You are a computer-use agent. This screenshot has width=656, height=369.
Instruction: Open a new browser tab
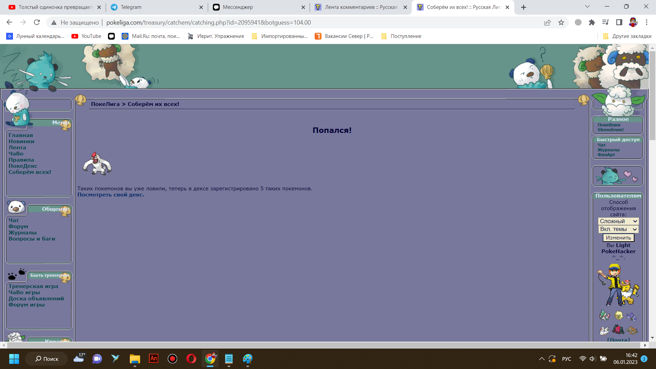[x=523, y=7]
